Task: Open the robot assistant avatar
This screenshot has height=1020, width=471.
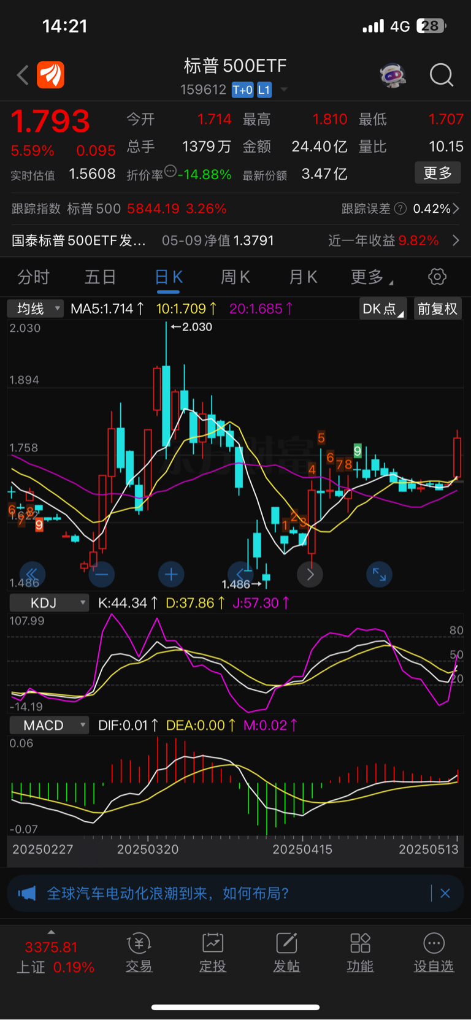Action: (x=393, y=75)
